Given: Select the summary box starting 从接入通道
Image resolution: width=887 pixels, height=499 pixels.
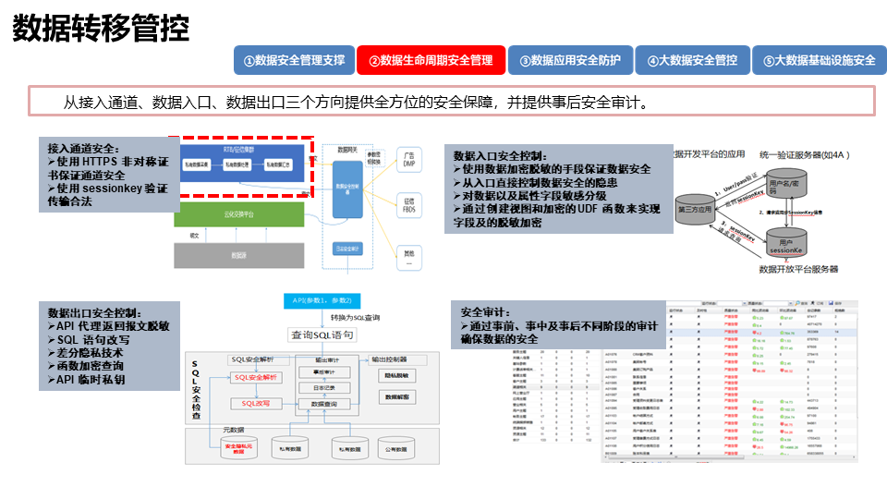Looking at the screenshot, I should pyautogui.click(x=452, y=102).
